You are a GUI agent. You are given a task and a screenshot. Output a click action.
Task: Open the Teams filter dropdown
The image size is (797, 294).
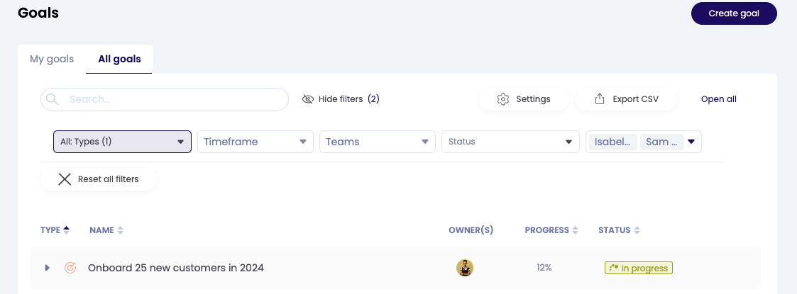tap(378, 142)
